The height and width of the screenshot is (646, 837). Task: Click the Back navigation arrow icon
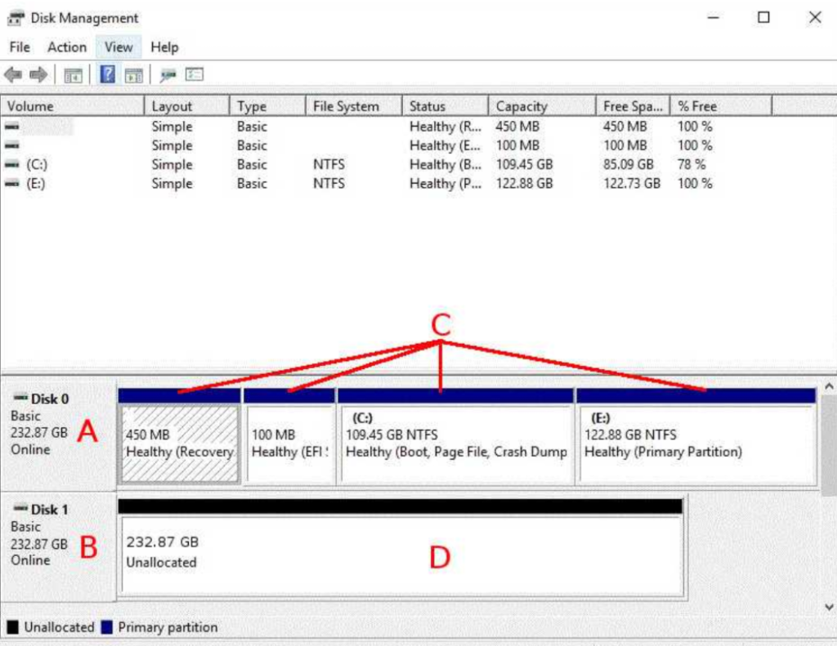pos(12,74)
